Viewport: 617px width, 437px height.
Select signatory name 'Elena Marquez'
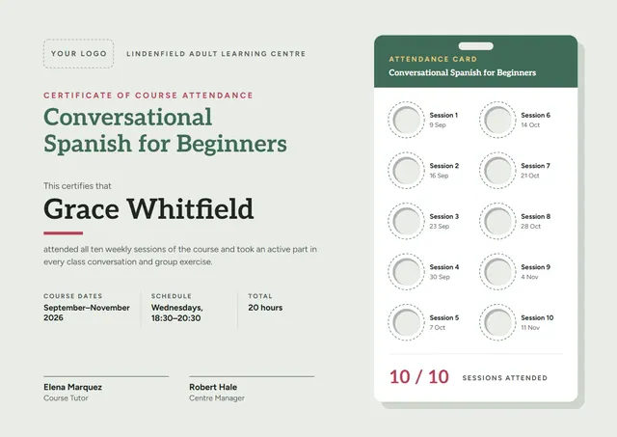click(x=73, y=387)
